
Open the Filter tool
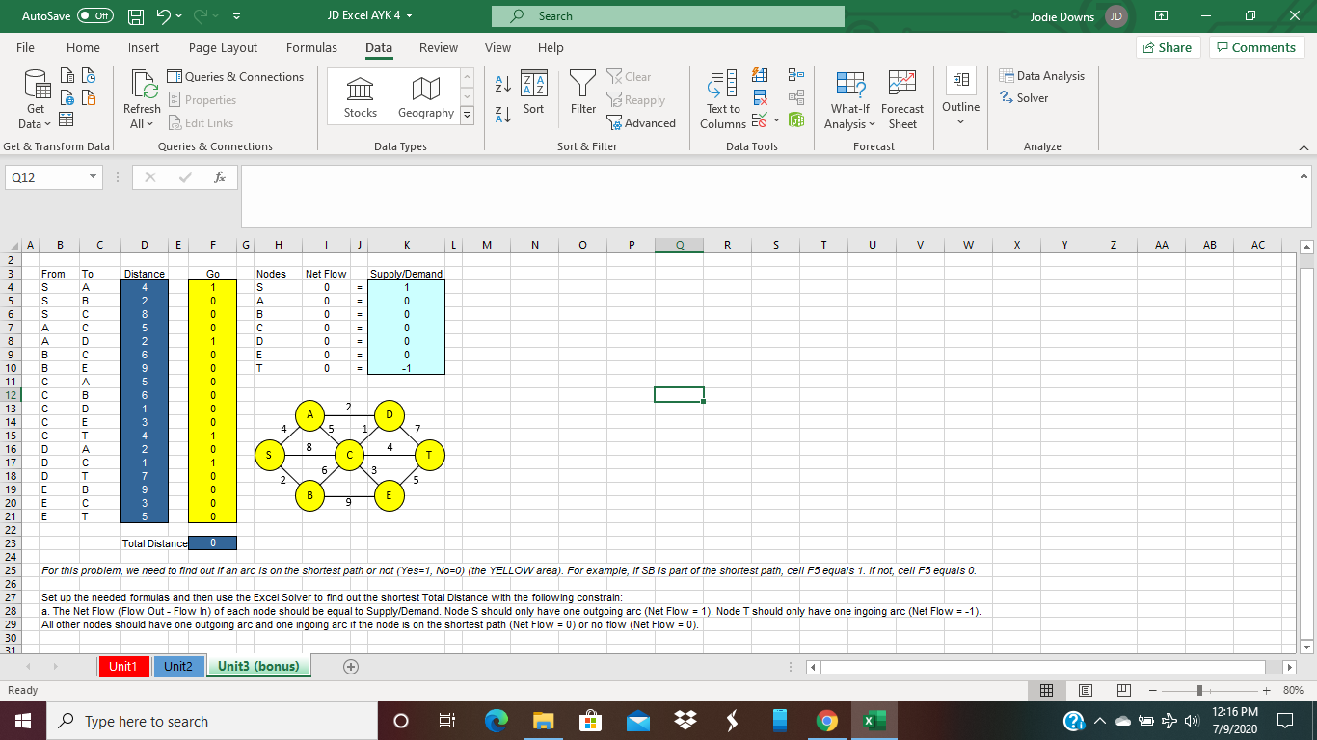582,94
